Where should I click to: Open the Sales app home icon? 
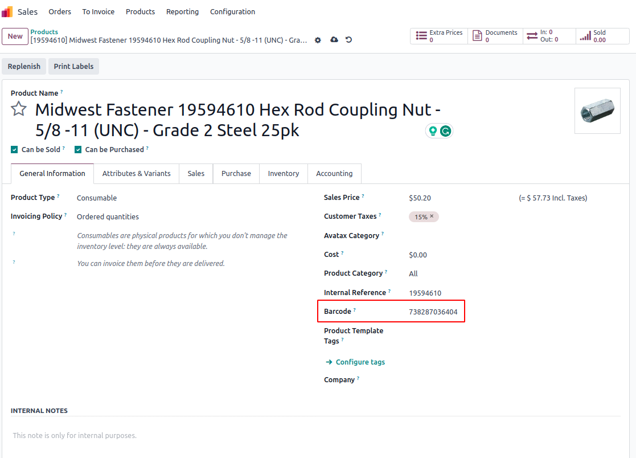click(7, 11)
